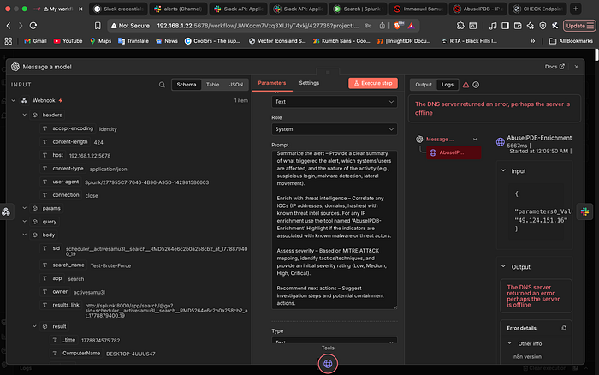The width and height of the screenshot is (599, 375).
Task: Switch to the Slack credentials browser tab
Action: pyautogui.click(x=119, y=9)
